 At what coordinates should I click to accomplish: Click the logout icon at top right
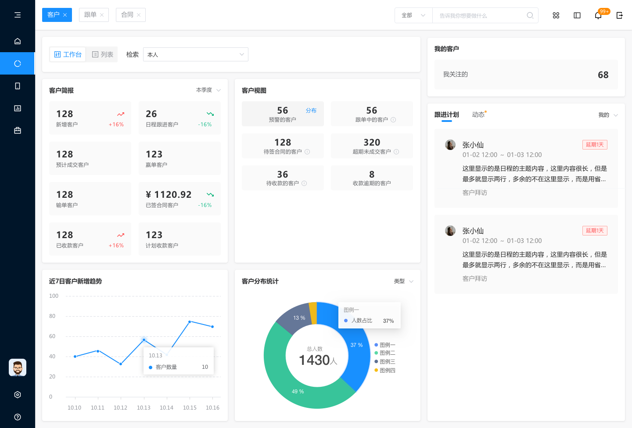tap(619, 15)
